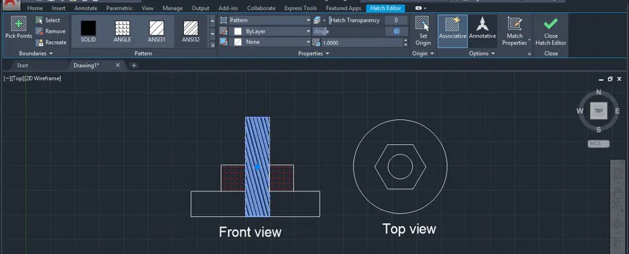The width and height of the screenshot is (629, 254).
Task: Open the Output ribbon tab
Action: [x=201, y=8]
